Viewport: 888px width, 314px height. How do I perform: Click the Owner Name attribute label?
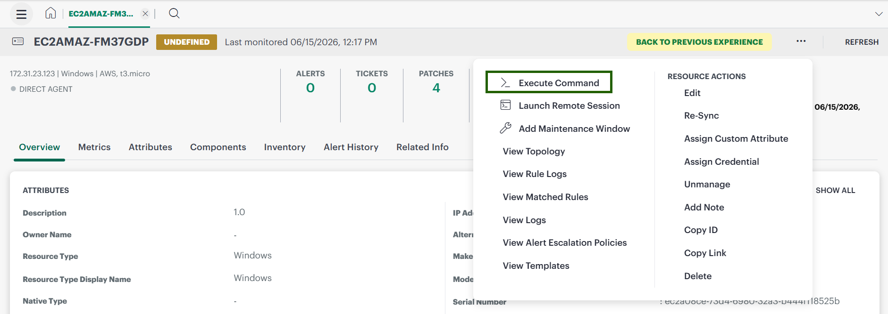point(47,234)
